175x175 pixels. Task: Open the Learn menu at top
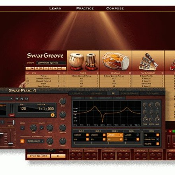click(55, 8)
